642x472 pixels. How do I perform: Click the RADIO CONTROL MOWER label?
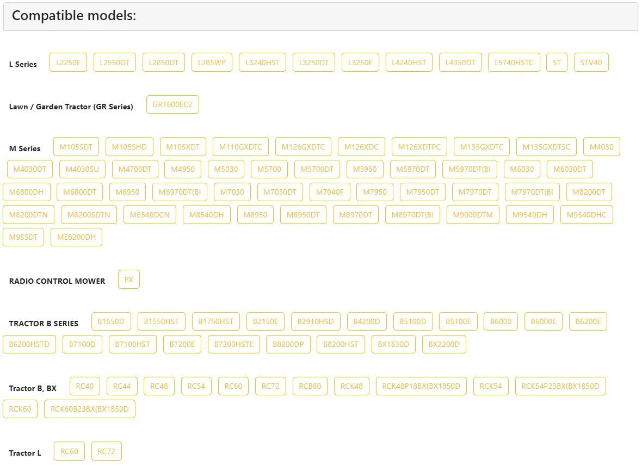57,281
